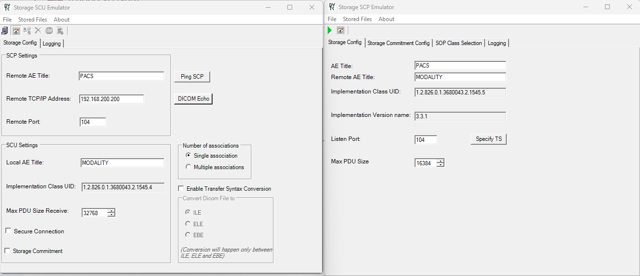
Task: Open the Storage Commitment Config tab
Action: 398,43
